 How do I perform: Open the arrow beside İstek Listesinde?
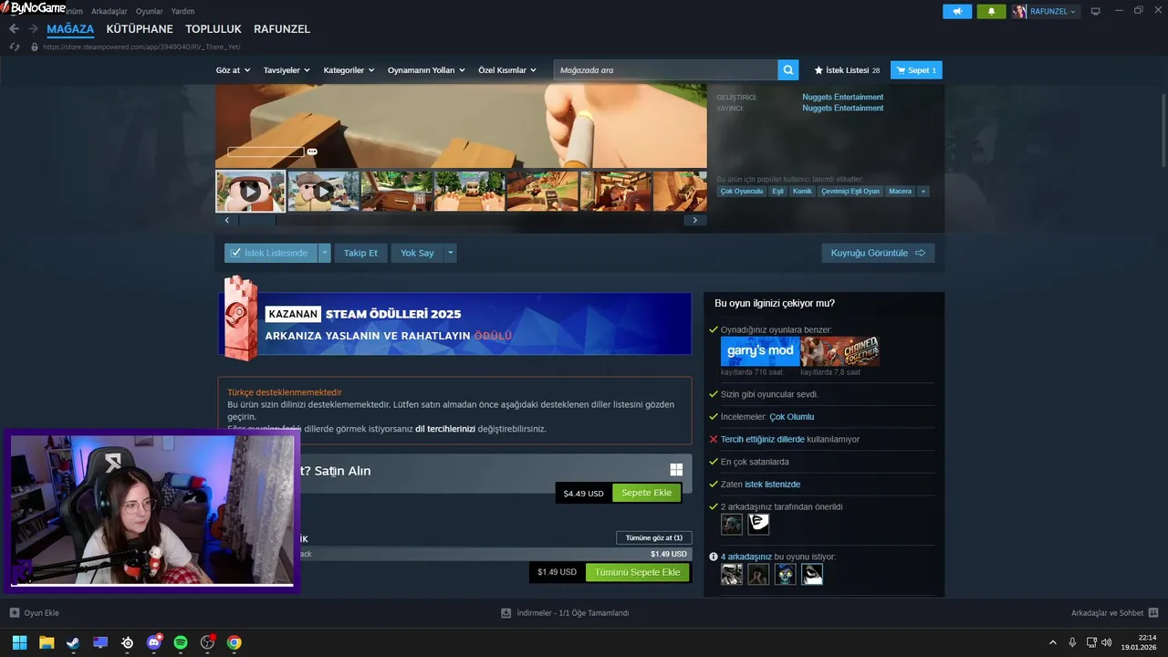[324, 253]
